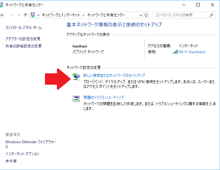This screenshot has width=220, height=170.
Task: Open コントロール パネル ホーム link
Action: pyautogui.click(x=24, y=27)
